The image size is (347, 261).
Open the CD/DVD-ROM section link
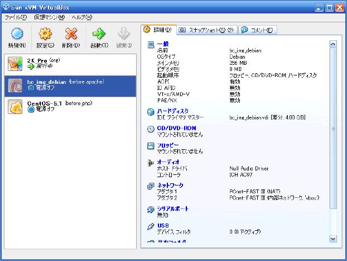tap(176, 128)
